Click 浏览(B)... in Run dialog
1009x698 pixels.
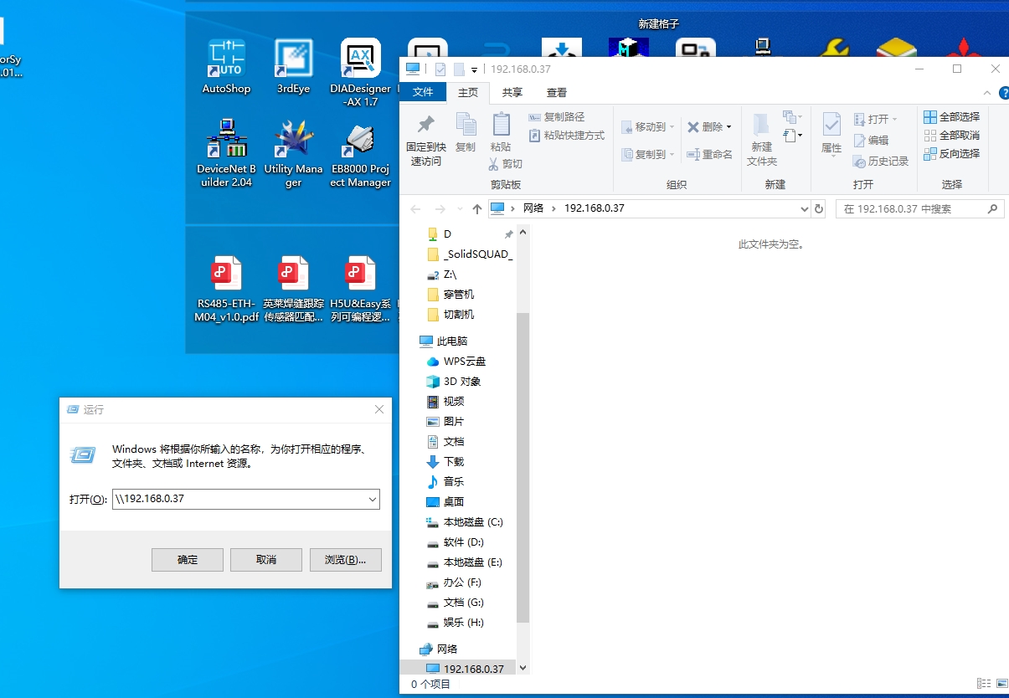345,560
